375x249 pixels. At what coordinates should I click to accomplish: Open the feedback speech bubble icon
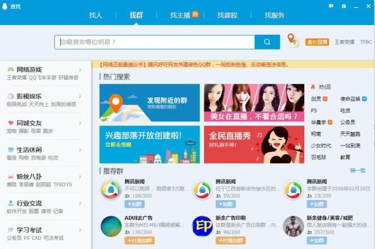331,6
